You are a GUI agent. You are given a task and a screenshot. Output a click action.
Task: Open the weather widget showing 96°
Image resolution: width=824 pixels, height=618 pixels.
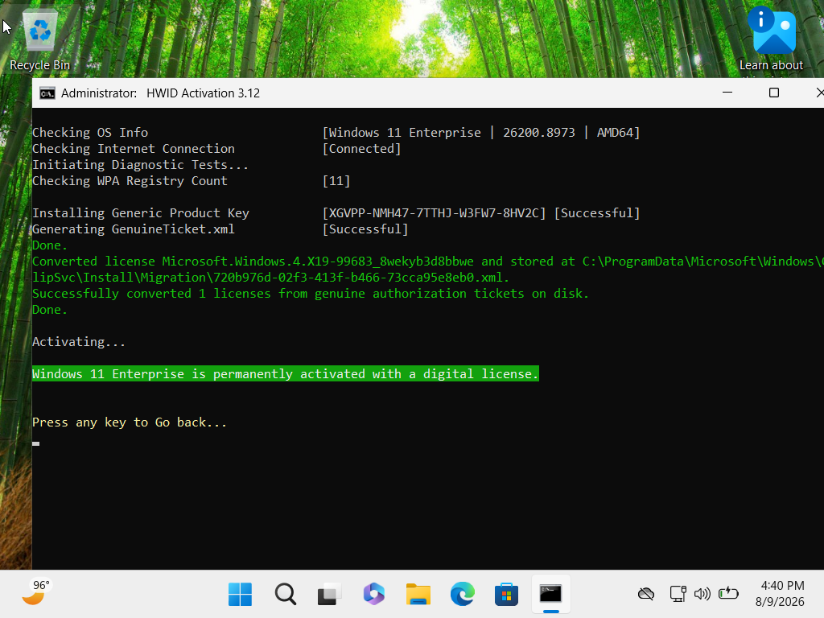pos(35,593)
